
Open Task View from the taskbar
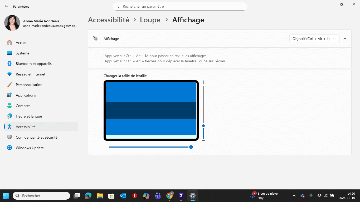coord(77,196)
